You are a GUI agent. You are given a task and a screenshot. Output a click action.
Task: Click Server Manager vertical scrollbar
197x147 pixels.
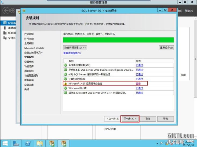(195, 59)
